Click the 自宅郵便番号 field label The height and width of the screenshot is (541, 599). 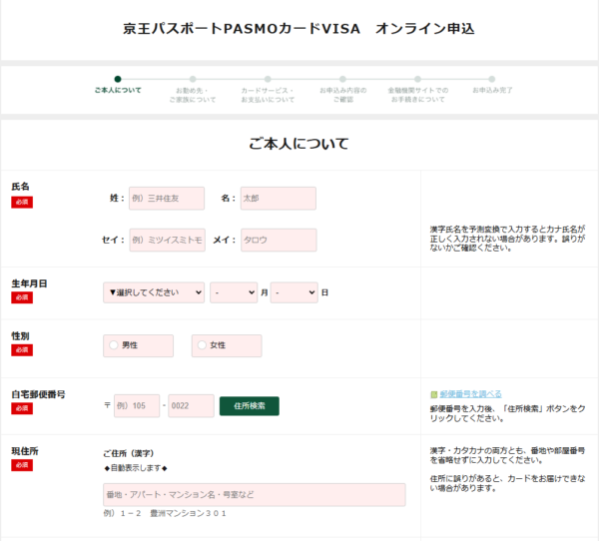tap(38, 394)
